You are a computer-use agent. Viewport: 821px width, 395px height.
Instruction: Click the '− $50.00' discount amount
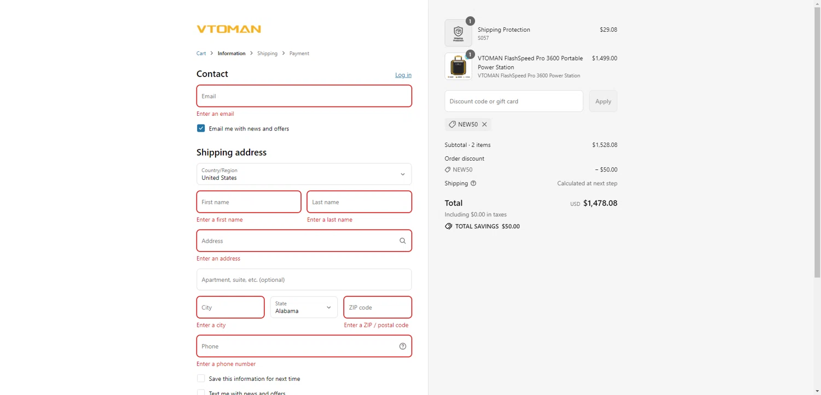tap(606, 170)
